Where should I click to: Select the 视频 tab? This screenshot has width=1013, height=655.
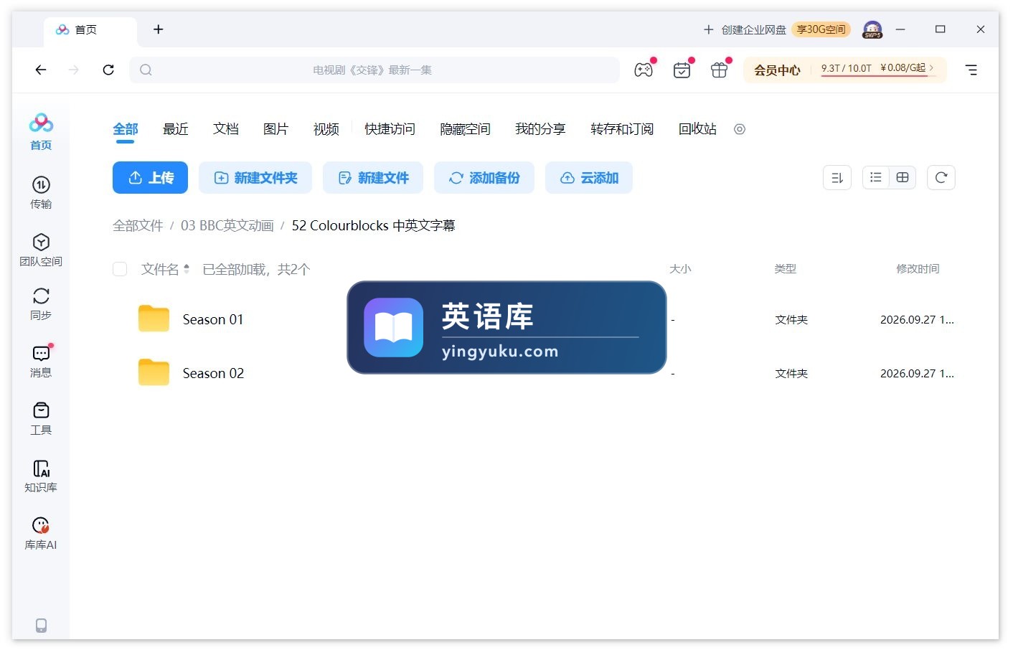(326, 129)
